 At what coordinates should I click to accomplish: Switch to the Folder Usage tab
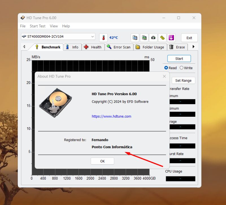[x=150, y=47]
